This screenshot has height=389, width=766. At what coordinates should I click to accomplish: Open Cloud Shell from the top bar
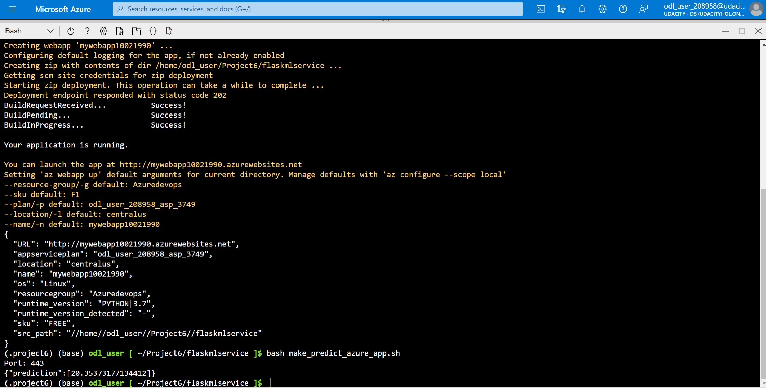(541, 9)
